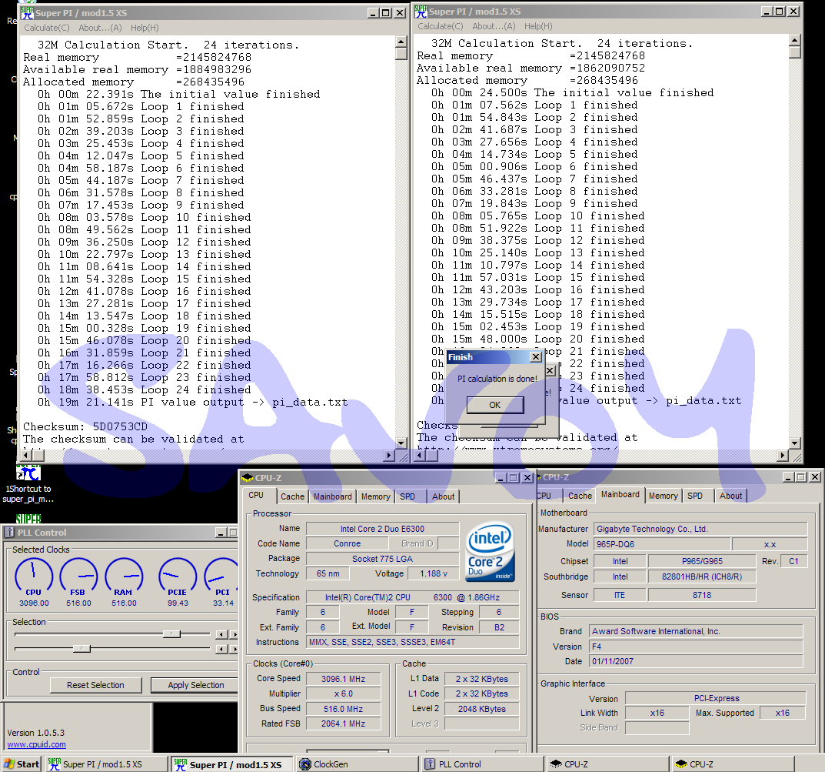Switch to PLL Control via taskbar button
This screenshot has height=772, width=825.
[481, 764]
